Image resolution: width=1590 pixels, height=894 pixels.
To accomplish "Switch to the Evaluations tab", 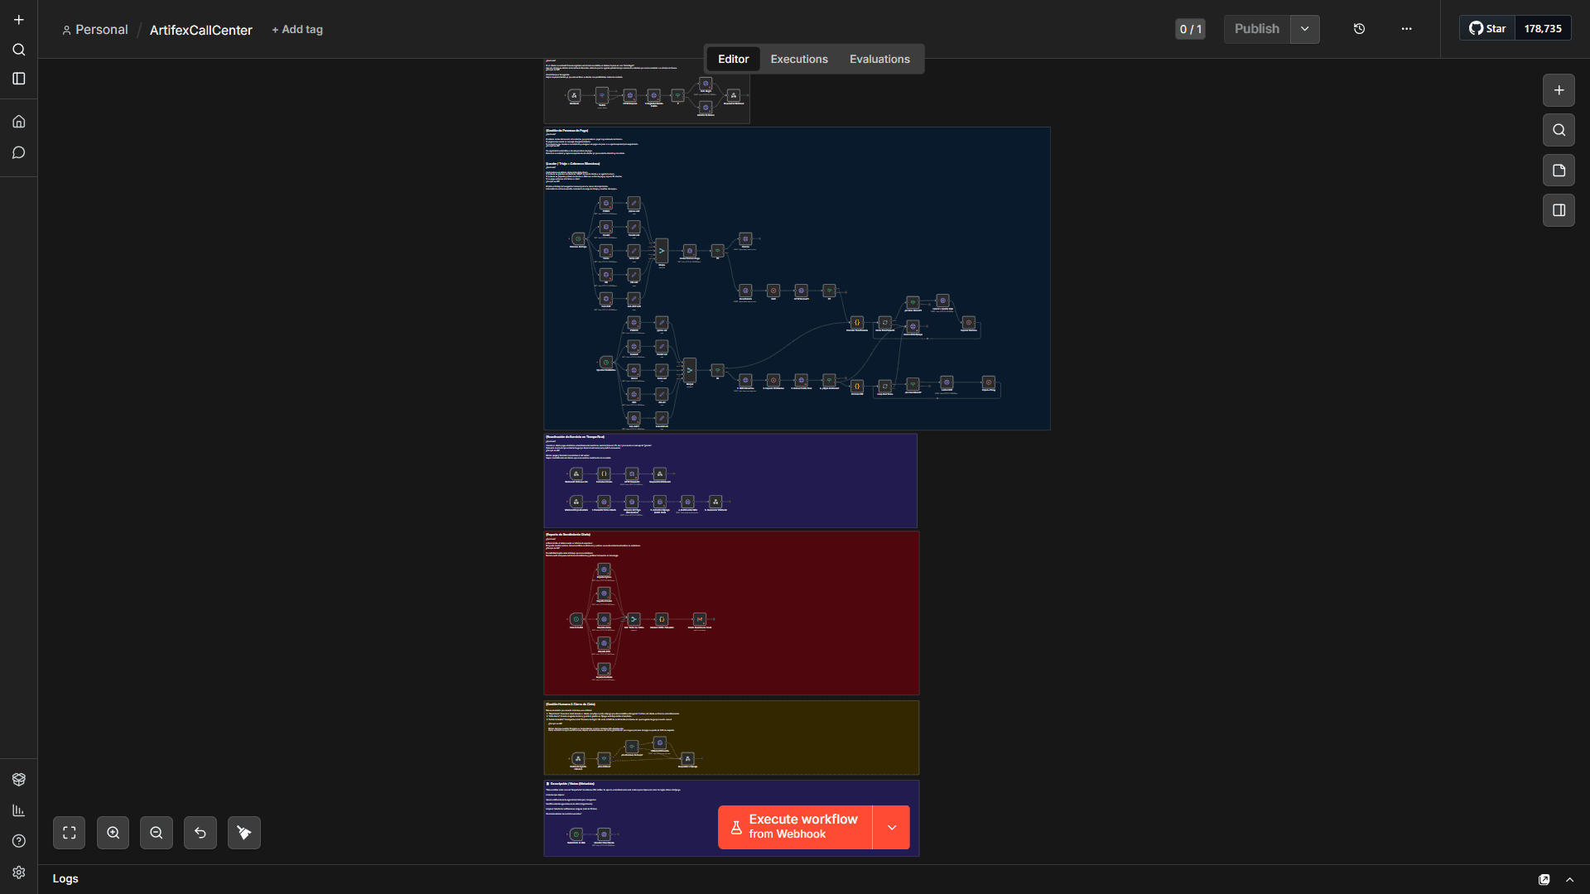I will tap(879, 59).
